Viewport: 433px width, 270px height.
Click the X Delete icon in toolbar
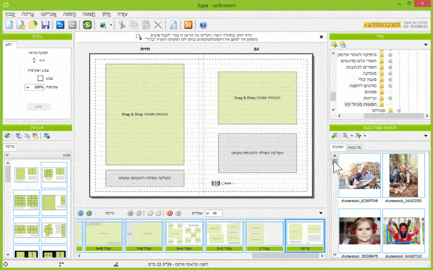pyautogui.click(x=158, y=25)
